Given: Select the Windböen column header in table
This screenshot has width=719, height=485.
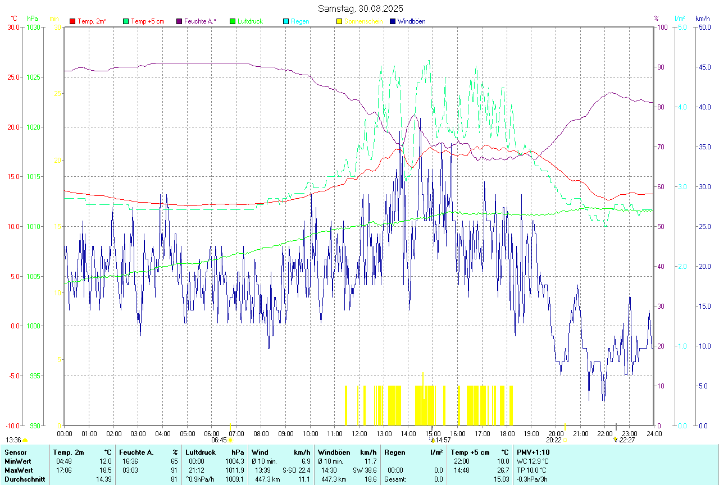Looking at the screenshot, I should [x=334, y=452].
